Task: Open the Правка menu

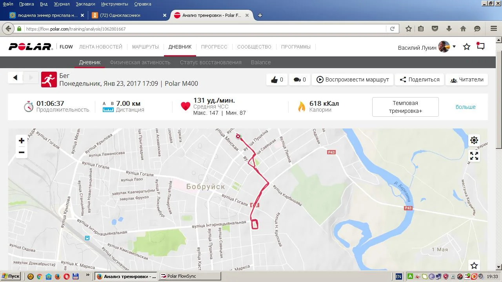Action: (x=27, y=4)
